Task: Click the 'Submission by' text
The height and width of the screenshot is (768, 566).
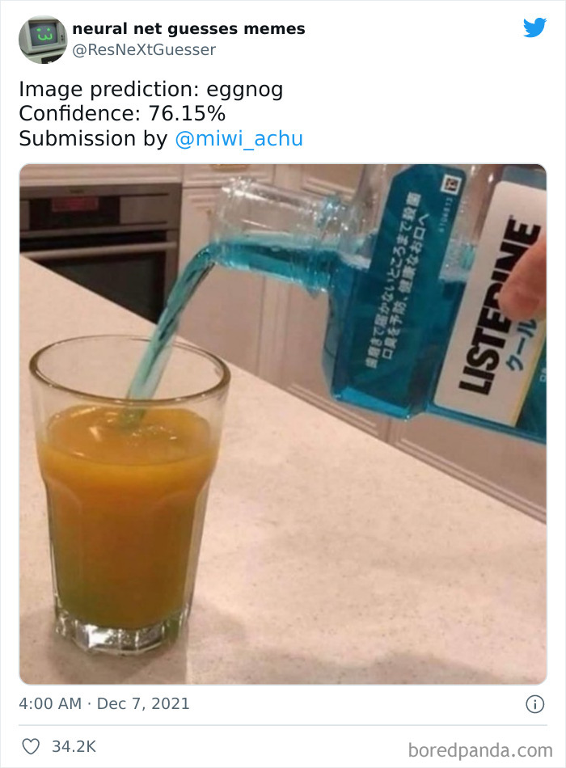Action: tap(93, 138)
